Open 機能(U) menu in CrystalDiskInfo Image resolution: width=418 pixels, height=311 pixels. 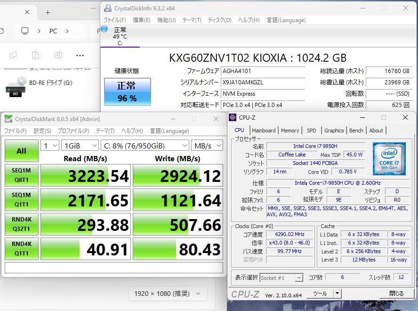(x=166, y=20)
